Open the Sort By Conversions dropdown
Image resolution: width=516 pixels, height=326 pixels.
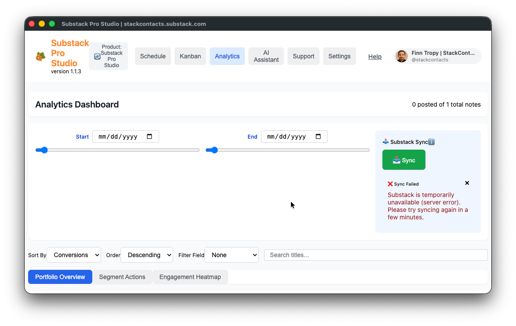click(74, 255)
